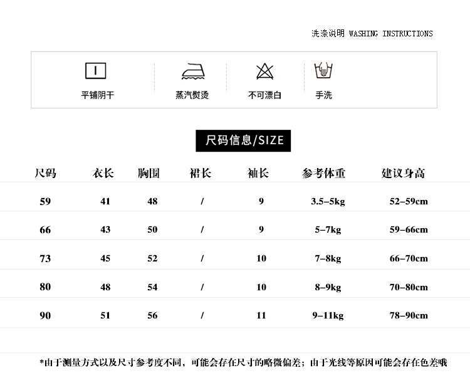The image size is (470, 373).
Task: Click the 9-11kg weight cell
Action: (328, 315)
